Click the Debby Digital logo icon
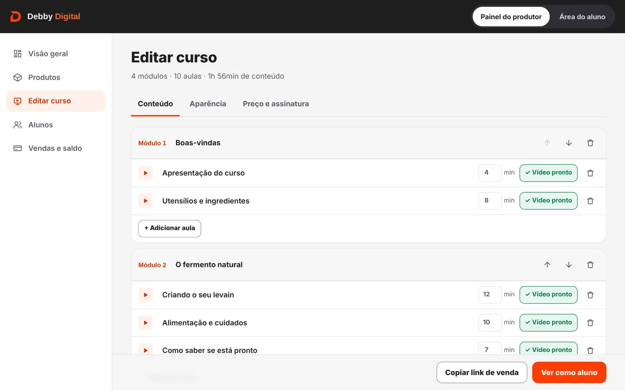This screenshot has height=390, width=625. 16,16
